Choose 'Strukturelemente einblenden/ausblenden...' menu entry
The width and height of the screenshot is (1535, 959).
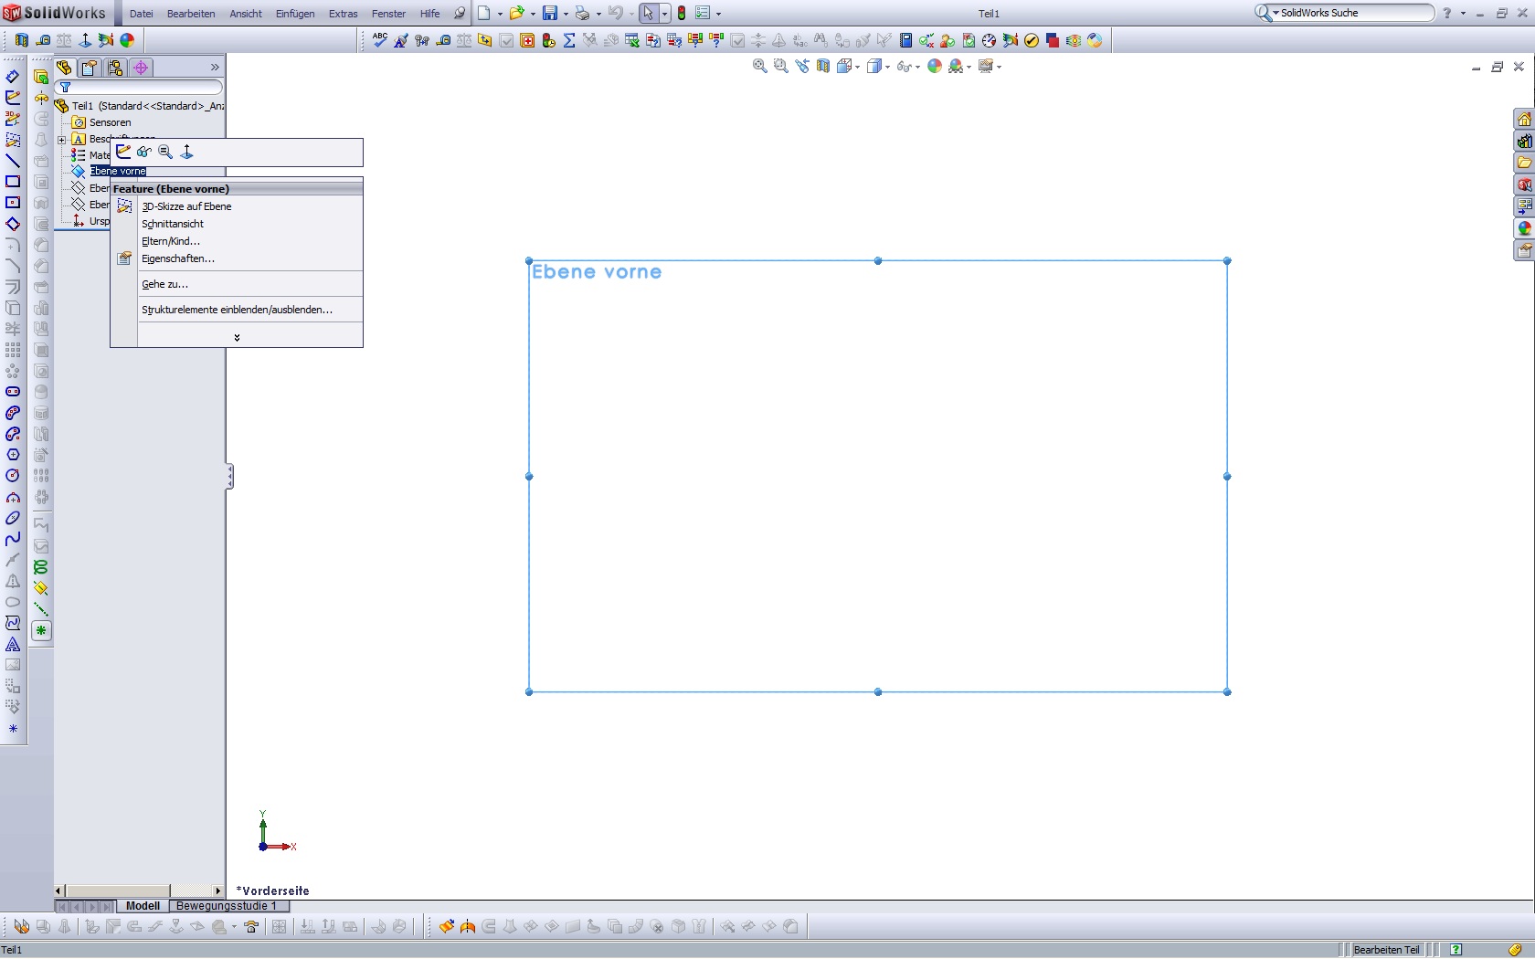pyautogui.click(x=238, y=310)
